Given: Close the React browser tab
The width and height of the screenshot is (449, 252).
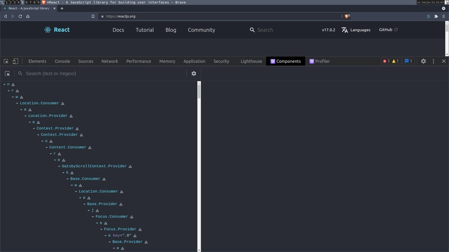Looking at the screenshot, I should pyautogui.click(x=54, y=8).
